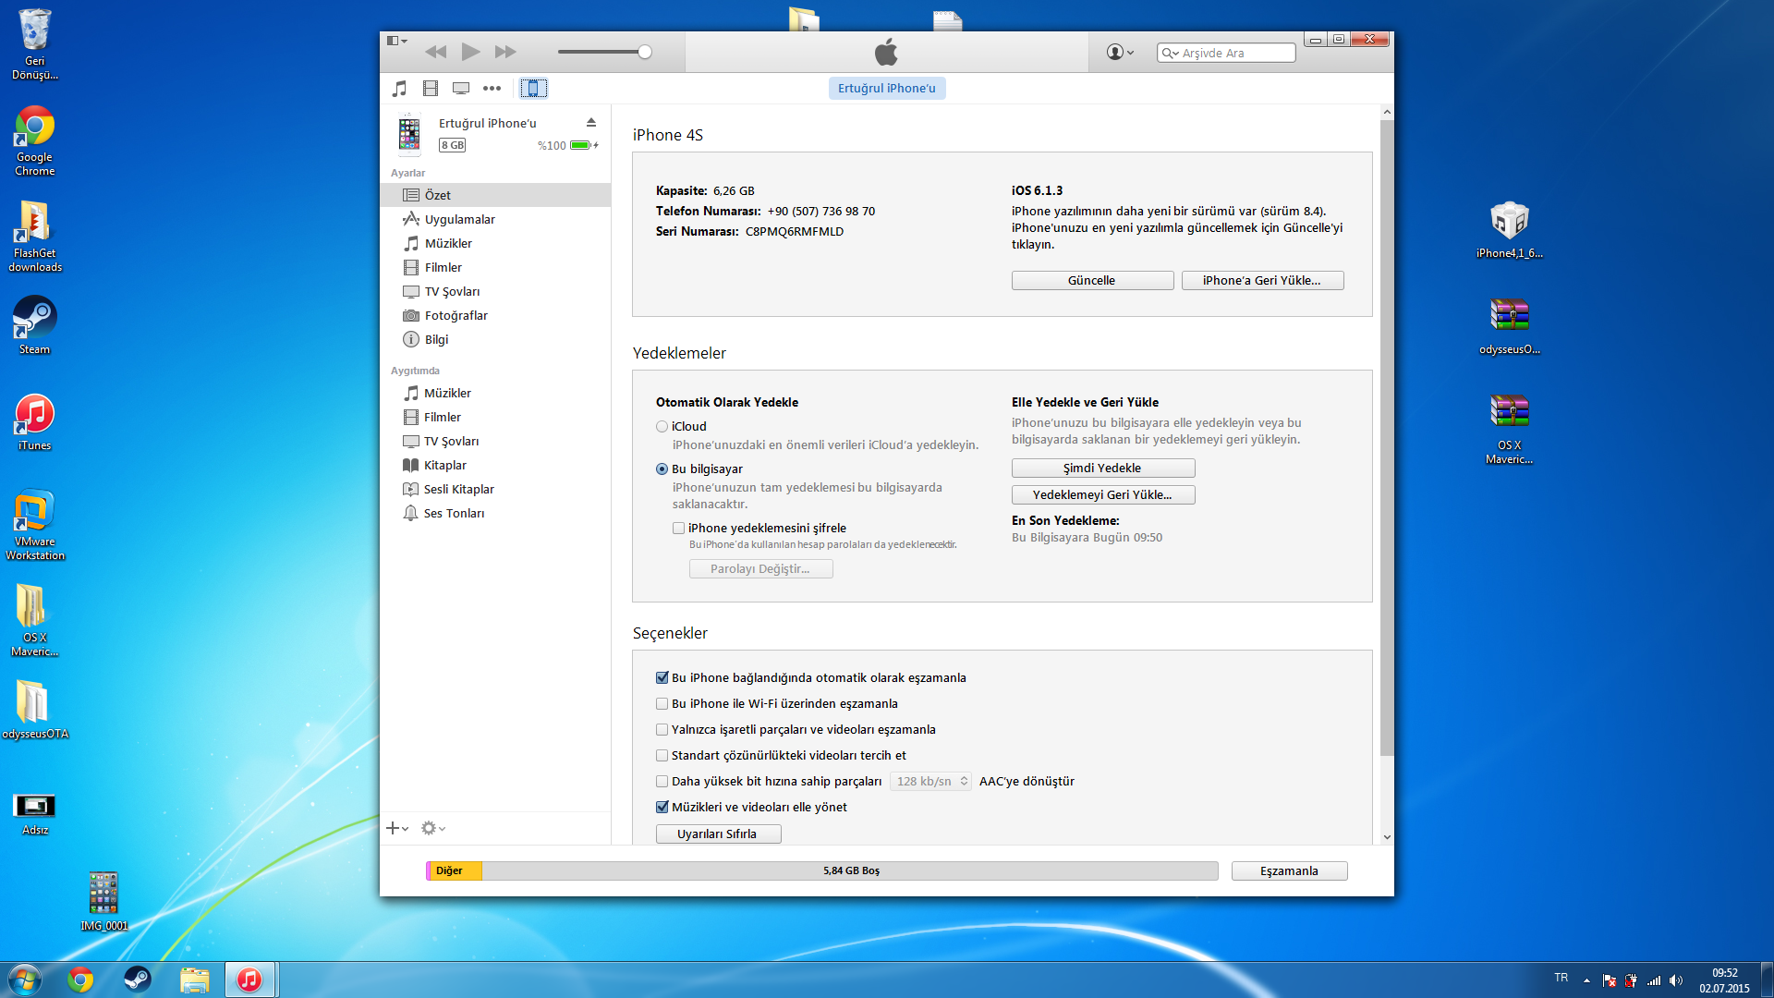Click Uyarıları Sıfırla button
Viewport: 1774px width, 998px height.
point(718,834)
